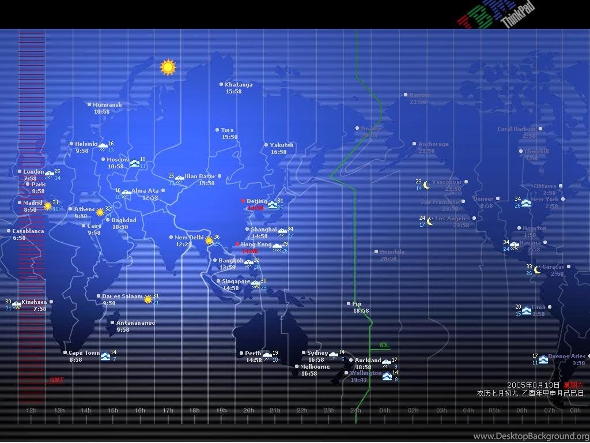Viewport: 590px width, 443px height.
Task: Click the sun icon next to New Delhi
Action: point(209,241)
